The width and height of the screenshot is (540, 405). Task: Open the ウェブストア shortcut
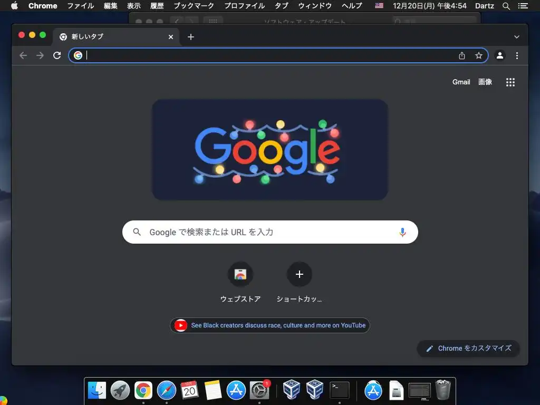click(x=240, y=282)
